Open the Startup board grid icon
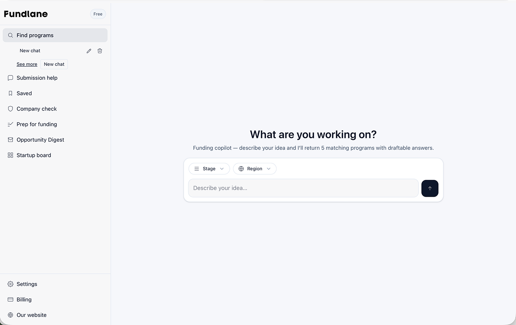516x325 pixels. click(x=10, y=155)
